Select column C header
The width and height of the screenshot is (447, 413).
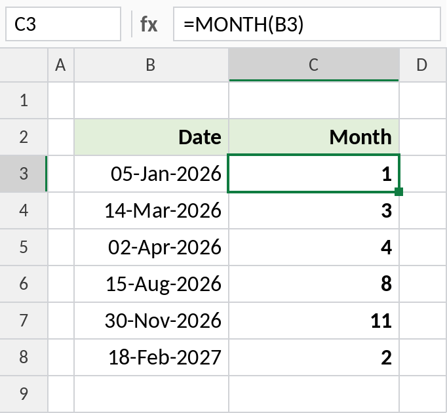coord(314,65)
